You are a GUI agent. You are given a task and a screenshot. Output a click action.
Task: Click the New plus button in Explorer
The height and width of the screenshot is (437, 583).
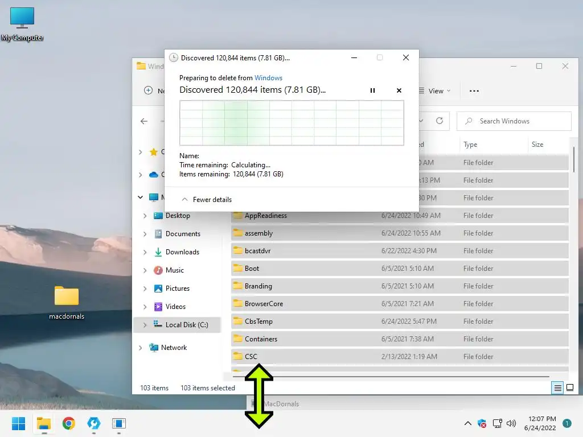click(148, 90)
